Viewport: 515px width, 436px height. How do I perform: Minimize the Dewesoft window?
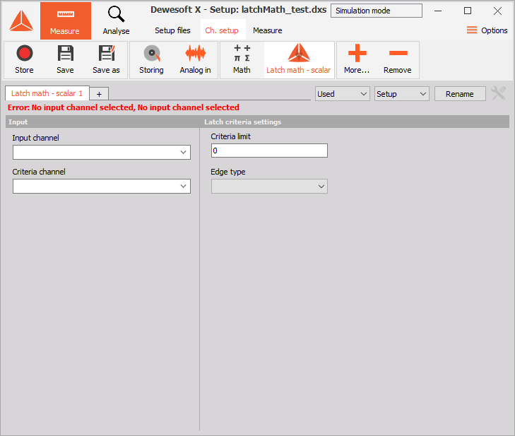438,11
